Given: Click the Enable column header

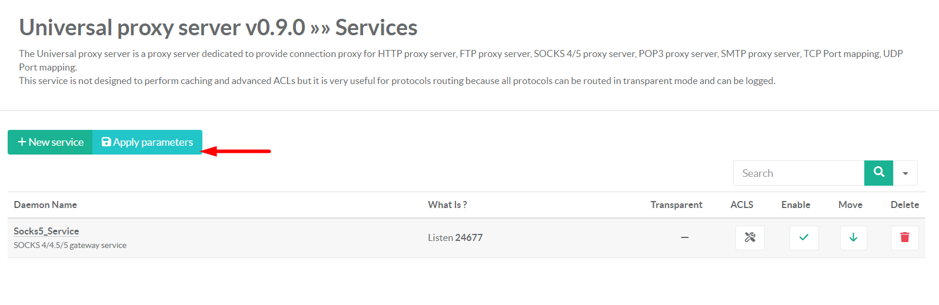Looking at the screenshot, I should click(795, 205).
